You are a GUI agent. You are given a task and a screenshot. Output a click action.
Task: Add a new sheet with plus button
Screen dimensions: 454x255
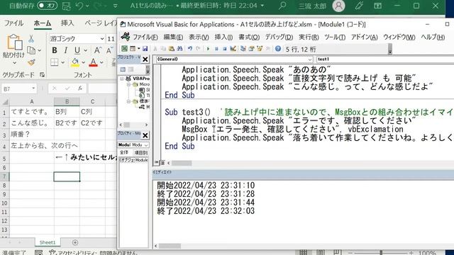pos(75,242)
